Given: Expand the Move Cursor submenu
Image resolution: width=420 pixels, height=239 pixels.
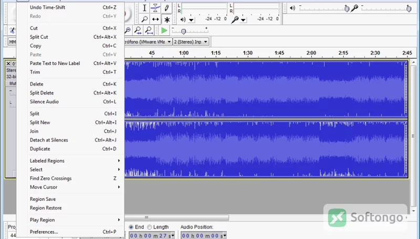Looking at the screenshot, I should pyautogui.click(x=76, y=187).
